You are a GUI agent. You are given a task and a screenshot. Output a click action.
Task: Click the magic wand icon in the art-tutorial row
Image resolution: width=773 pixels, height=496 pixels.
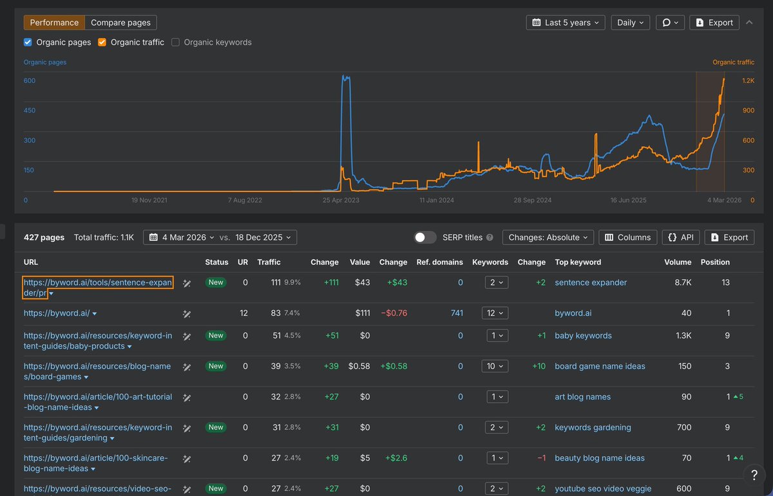187,398
